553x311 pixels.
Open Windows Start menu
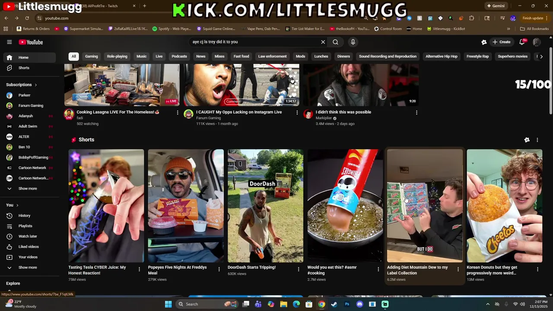[x=168, y=304]
